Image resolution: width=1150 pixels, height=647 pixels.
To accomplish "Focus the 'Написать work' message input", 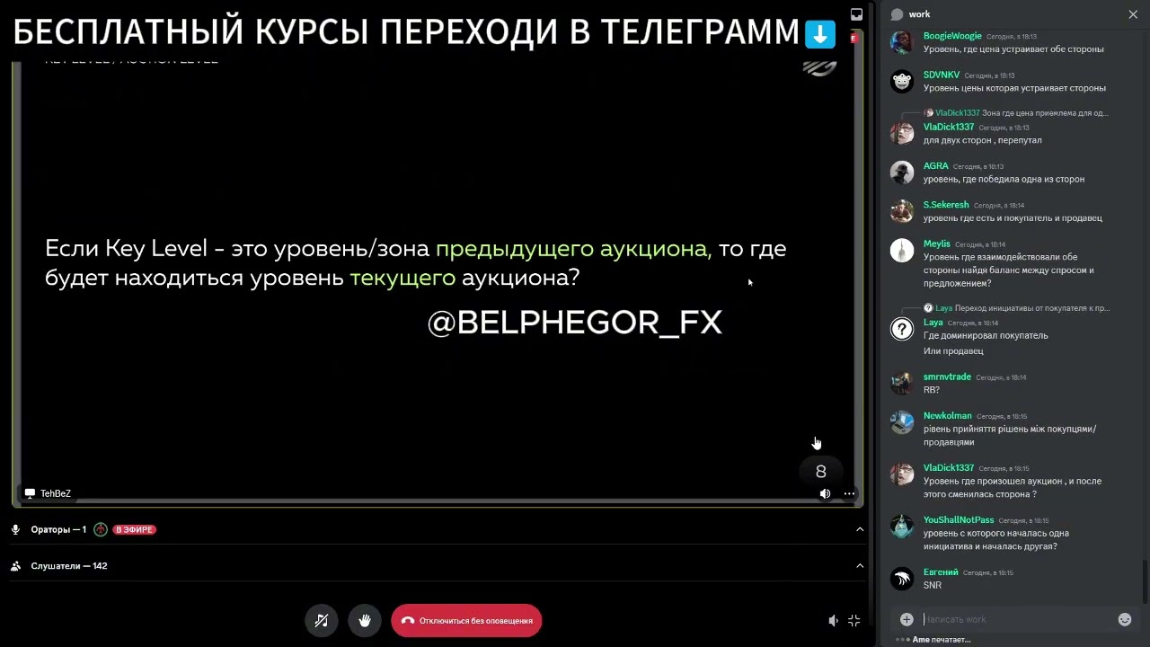I will coord(1019,619).
